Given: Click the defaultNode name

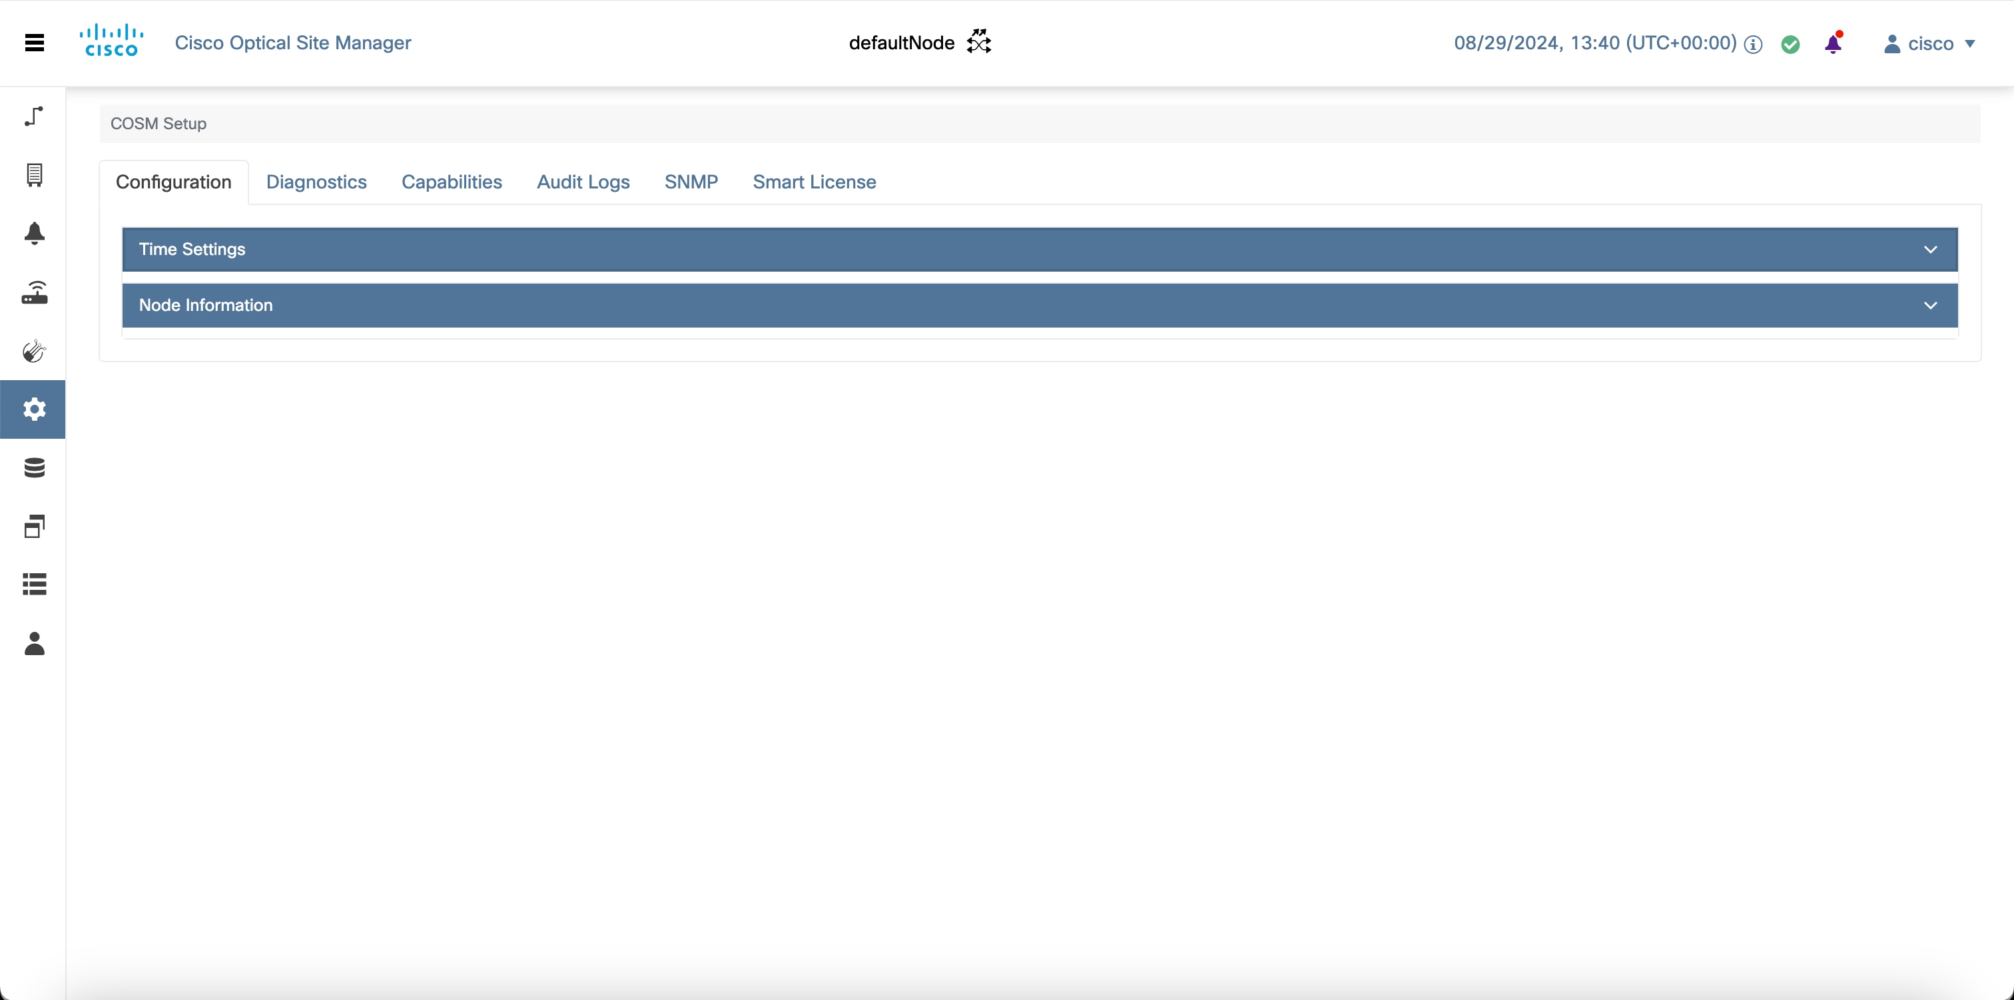Looking at the screenshot, I should click(902, 43).
